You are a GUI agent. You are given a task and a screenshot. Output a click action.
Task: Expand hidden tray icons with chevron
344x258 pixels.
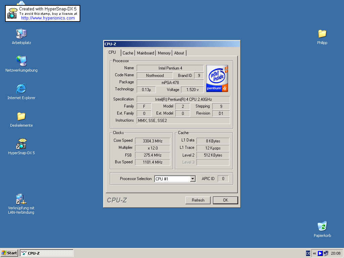(x=314, y=253)
